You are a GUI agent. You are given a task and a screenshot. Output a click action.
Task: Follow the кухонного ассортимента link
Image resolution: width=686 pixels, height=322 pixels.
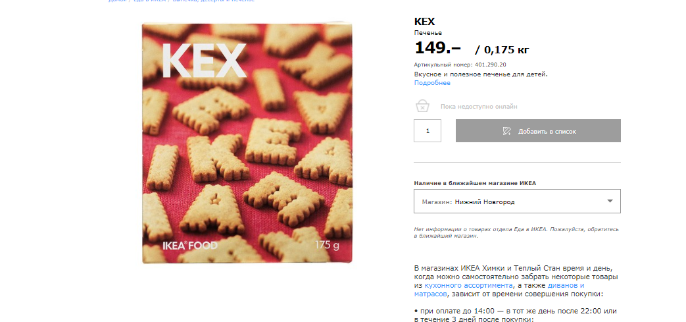468,285
